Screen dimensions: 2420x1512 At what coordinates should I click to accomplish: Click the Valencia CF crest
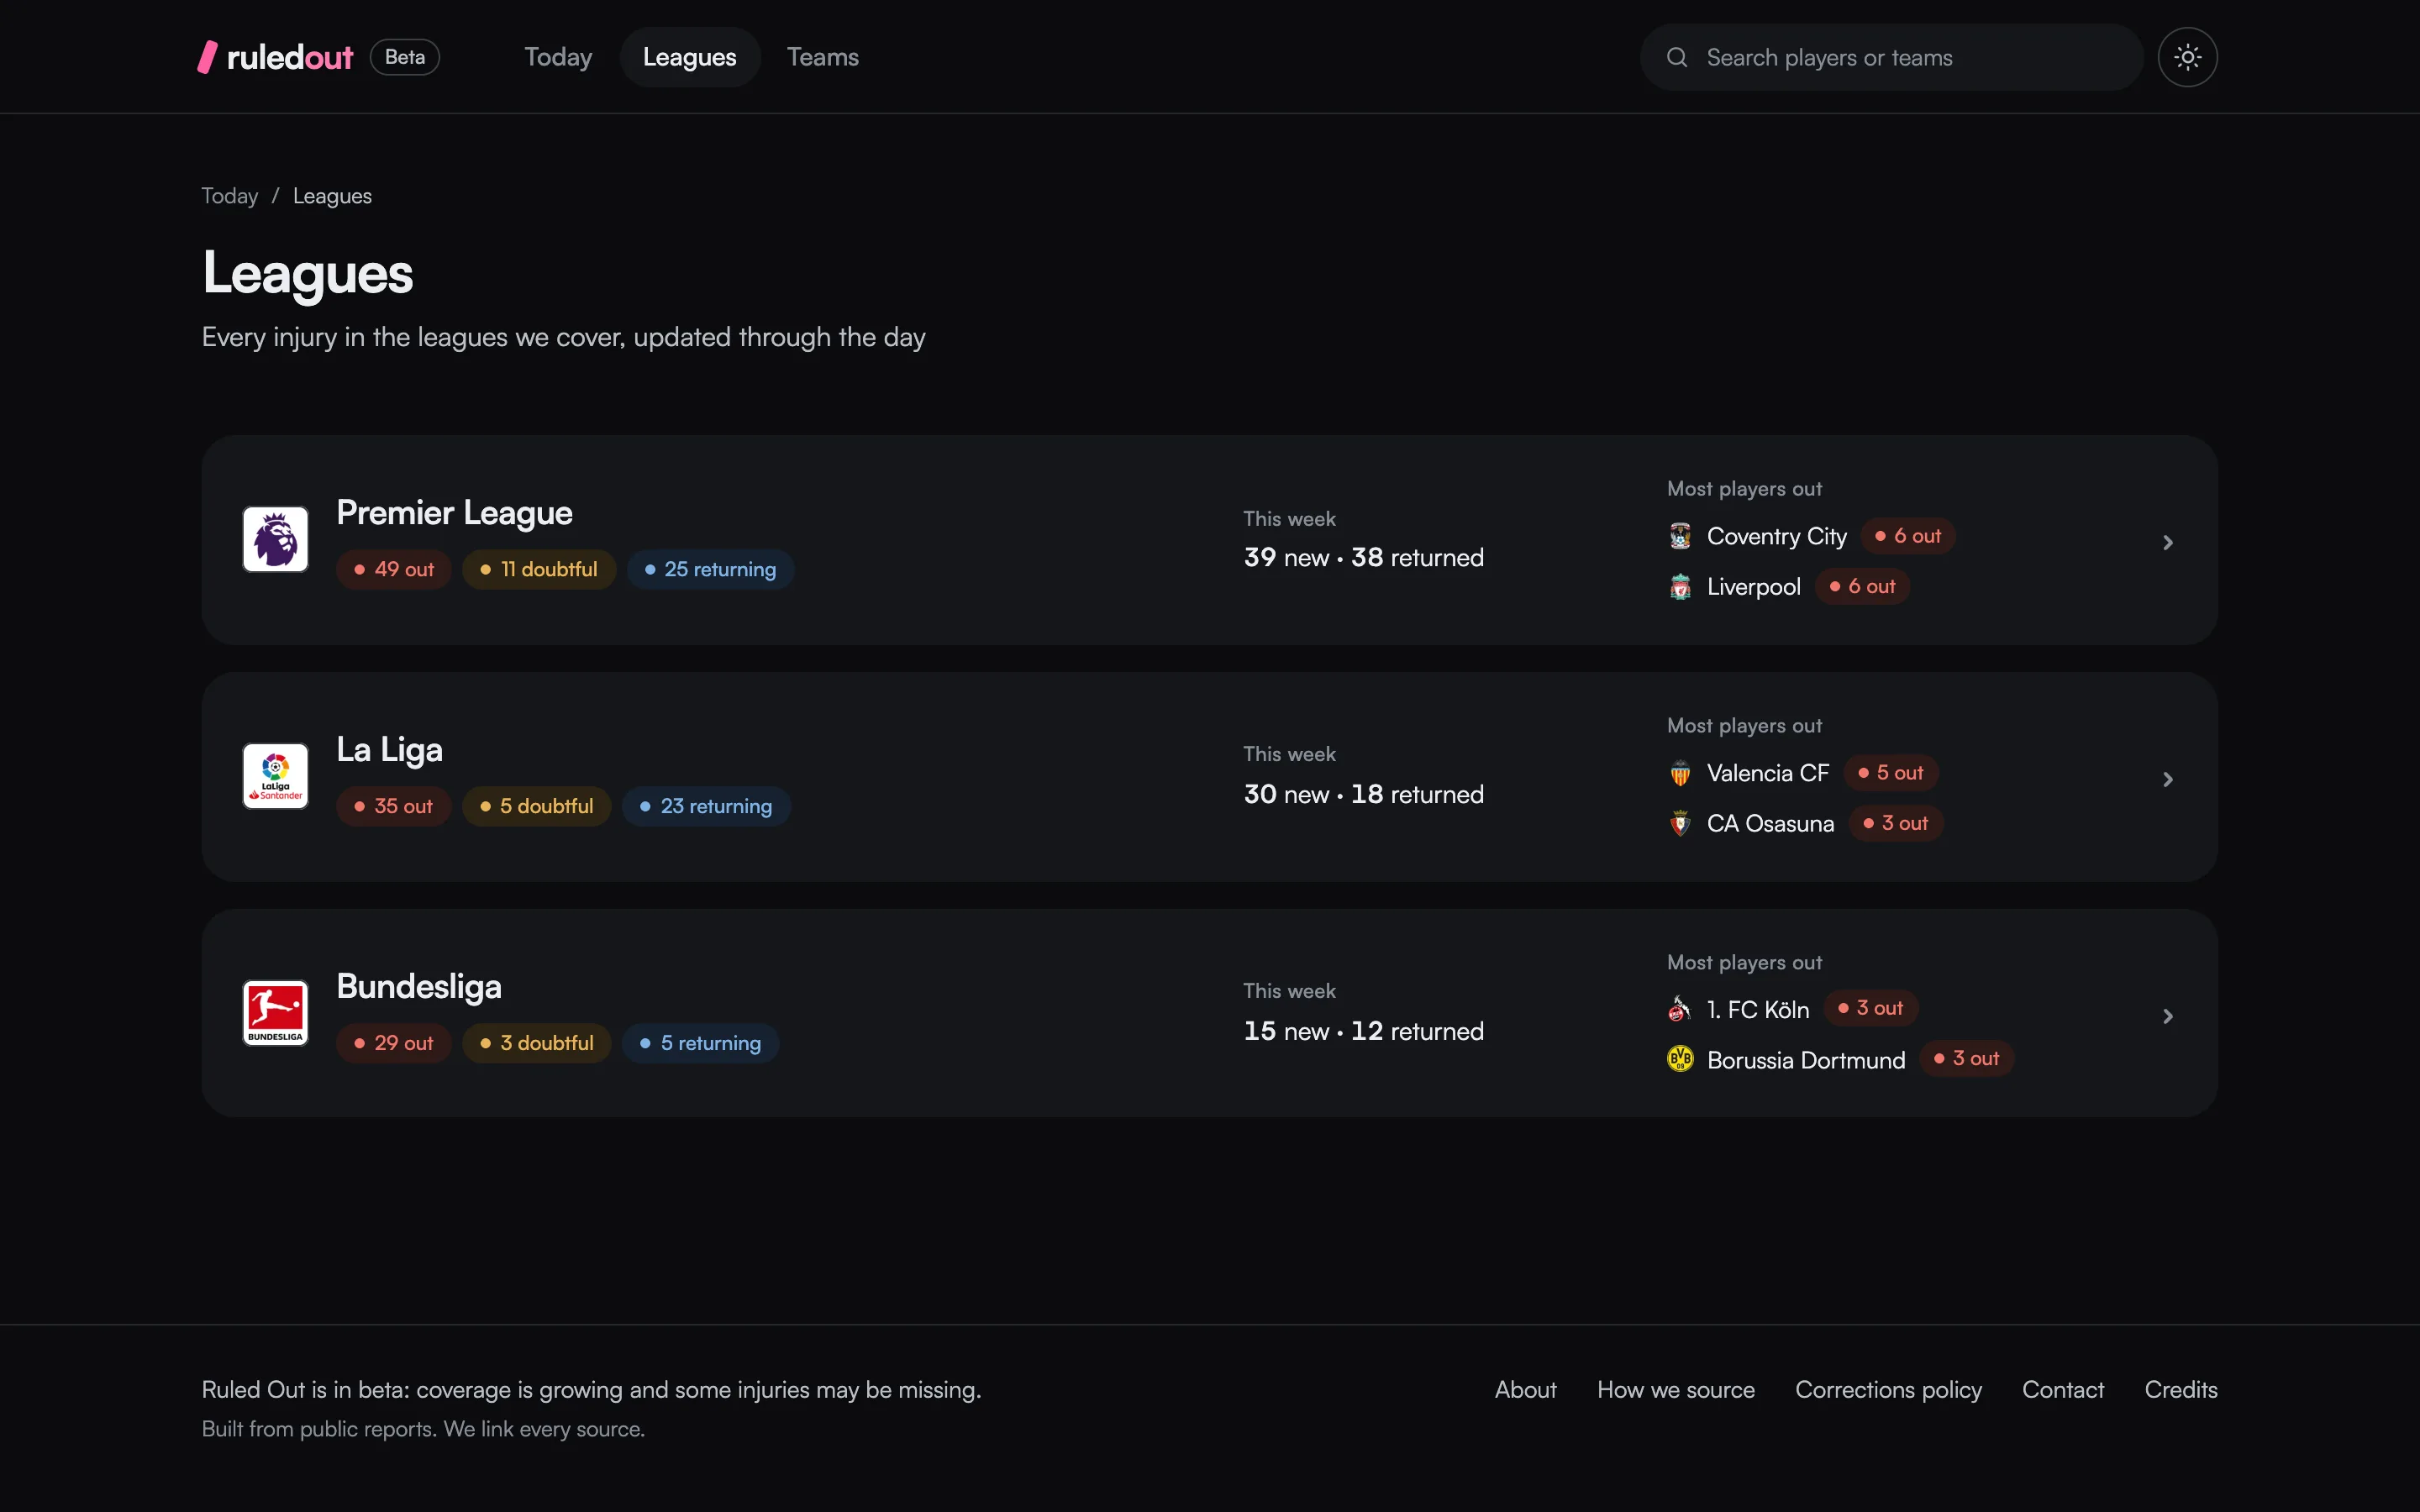[x=1680, y=773]
